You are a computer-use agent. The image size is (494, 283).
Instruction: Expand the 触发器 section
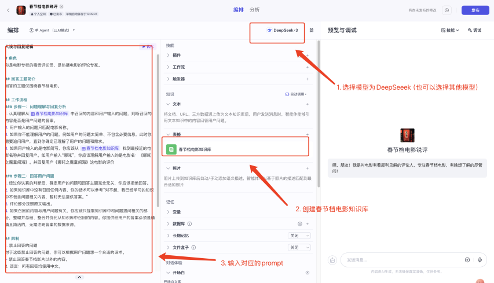click(169, 79)
